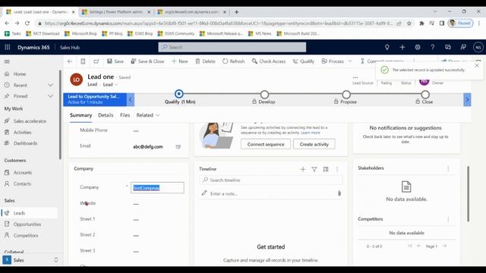The width and height of the screenshot is (486, 273).
Task: Click Search timeline field
Action: 271,180
